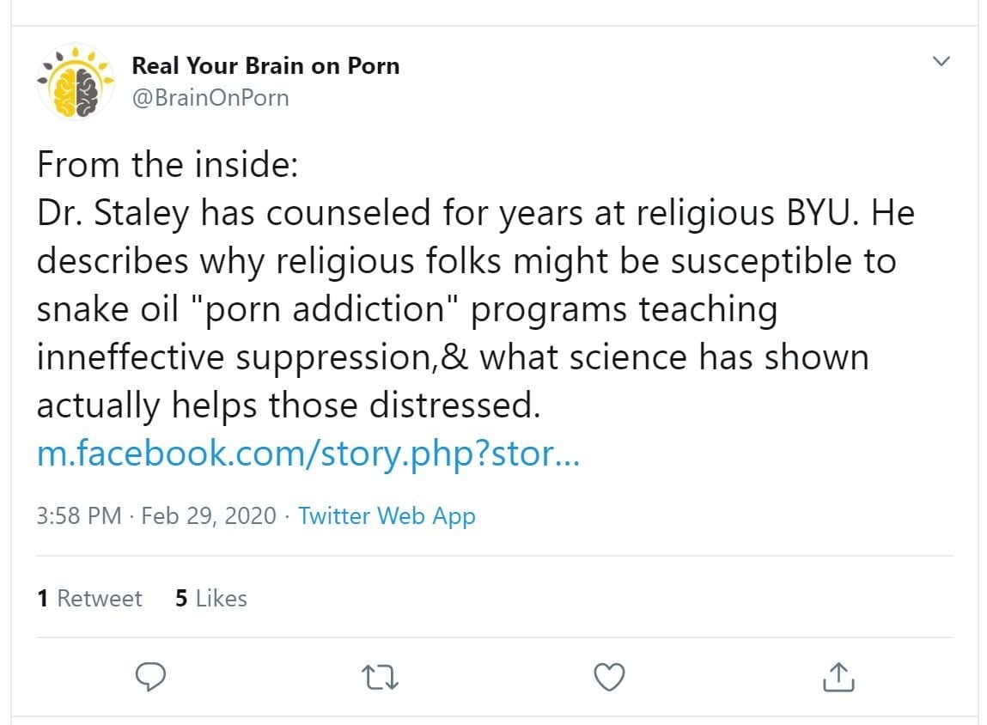The height and width of the screenshot is (725, 987).
Task: Open the share tweet icon
Action: pos(838,678)
